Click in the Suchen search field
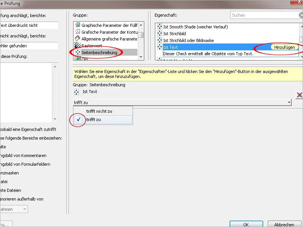Image resolution: width=303 pixels, height=227 pixels. (265, 15)
